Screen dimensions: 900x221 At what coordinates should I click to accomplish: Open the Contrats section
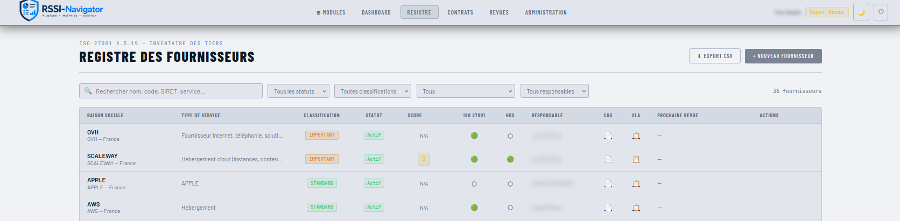(x=460, y=12)
